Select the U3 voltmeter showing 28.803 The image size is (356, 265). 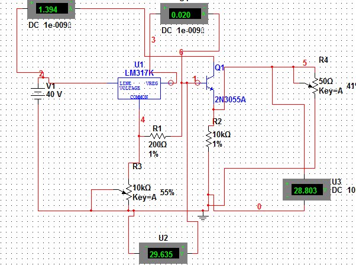[x=306, y=190]
